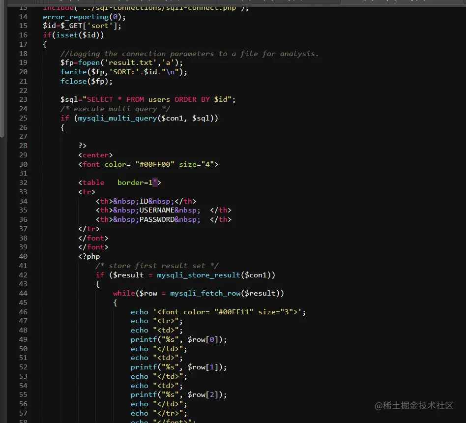
Task: Click line number 14 in the gutter
Action: pyautogui.click(x=23, y=17)
